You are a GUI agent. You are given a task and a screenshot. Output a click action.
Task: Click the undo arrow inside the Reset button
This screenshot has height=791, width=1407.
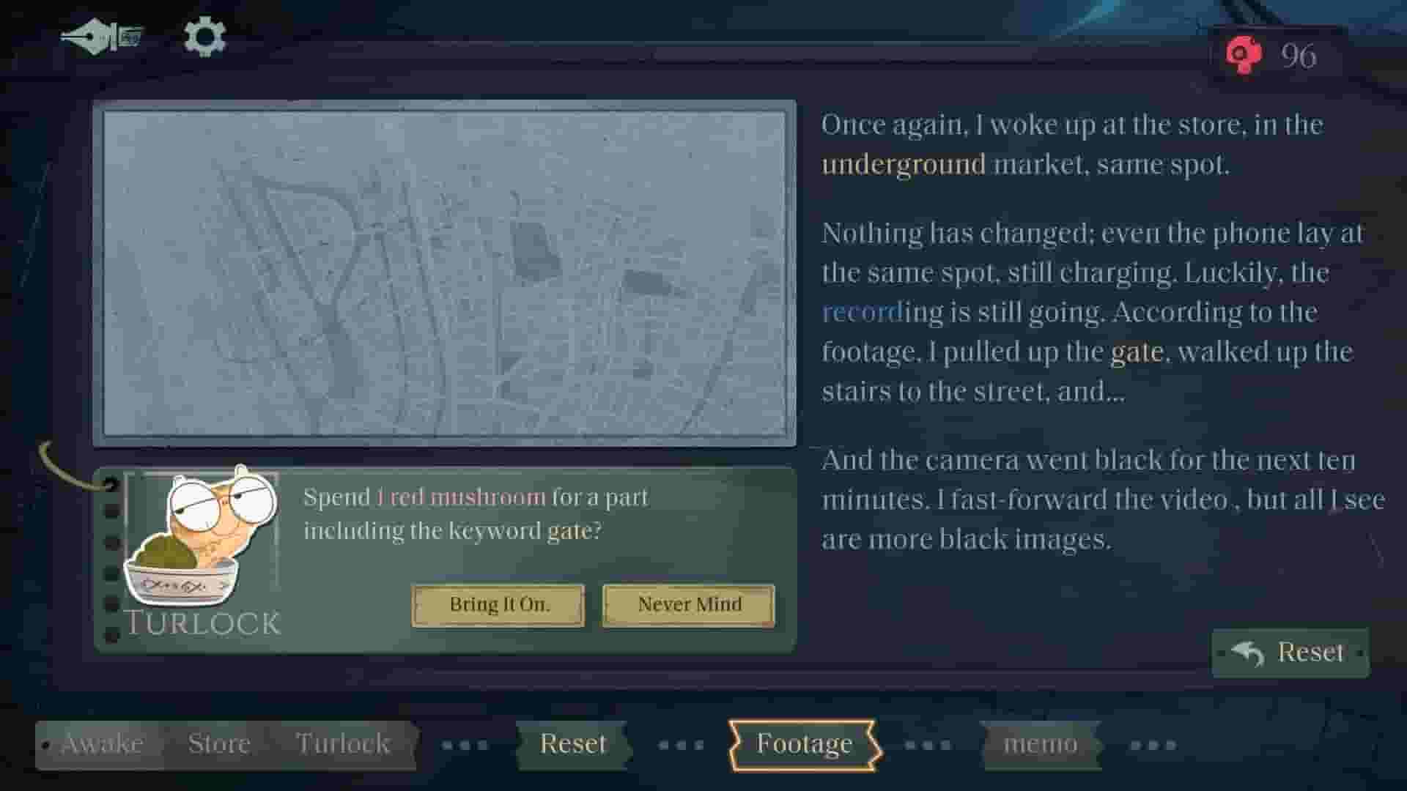pyautogui.click(x=1249, y=653)
